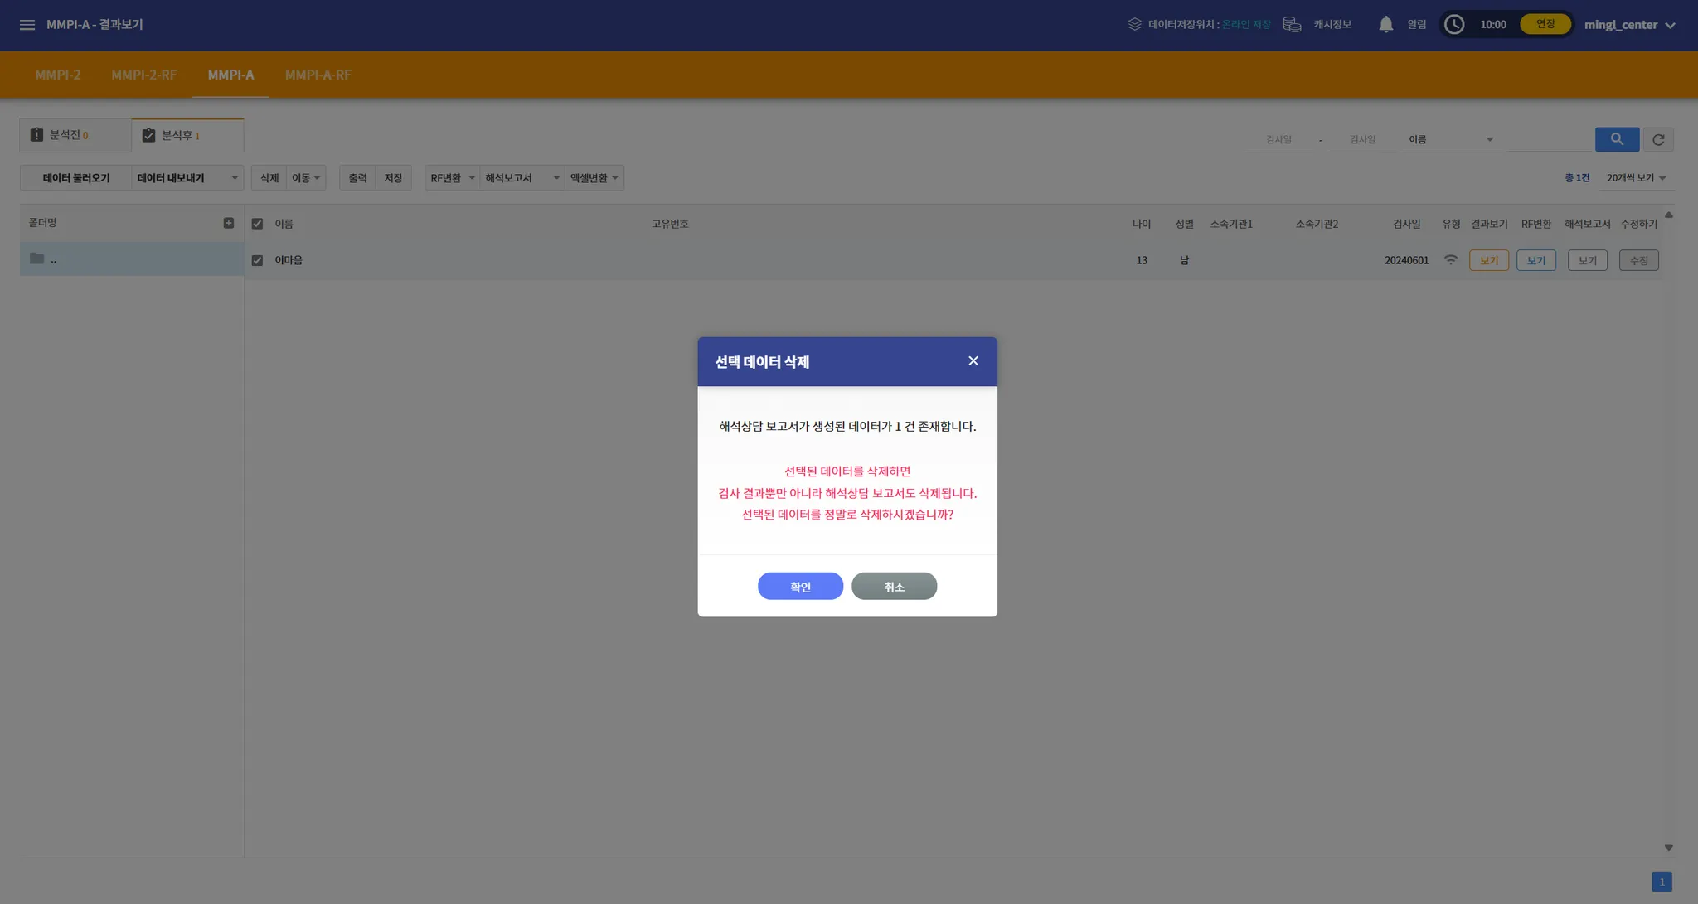Click the refresh list icon
The width and height of the screenshot is (1698, 904).
point(1658,140)
